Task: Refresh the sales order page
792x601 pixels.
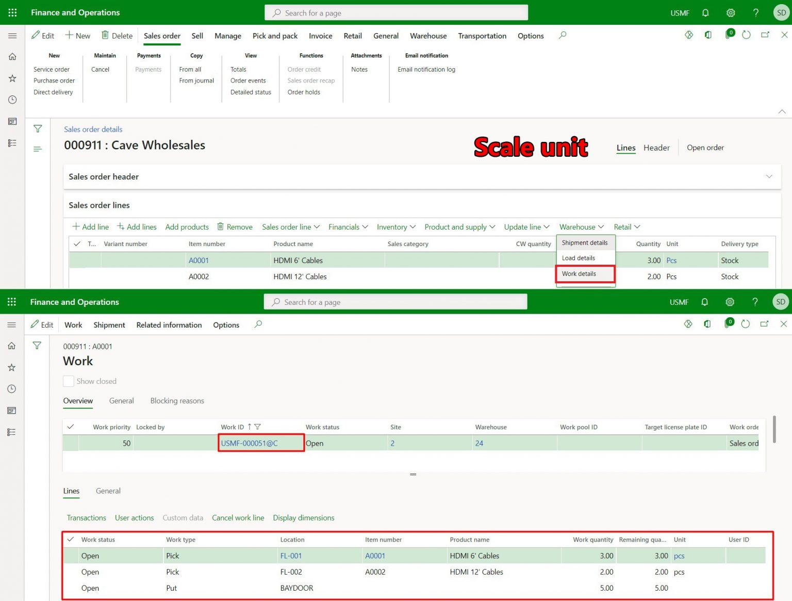Action: [x=746, y=35]
